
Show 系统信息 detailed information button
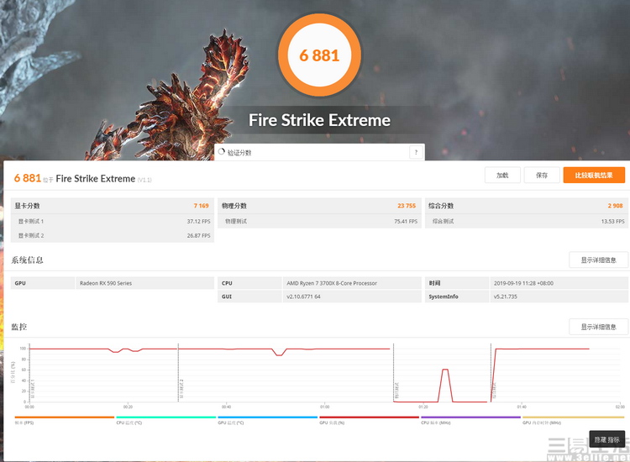coord(598,260)
